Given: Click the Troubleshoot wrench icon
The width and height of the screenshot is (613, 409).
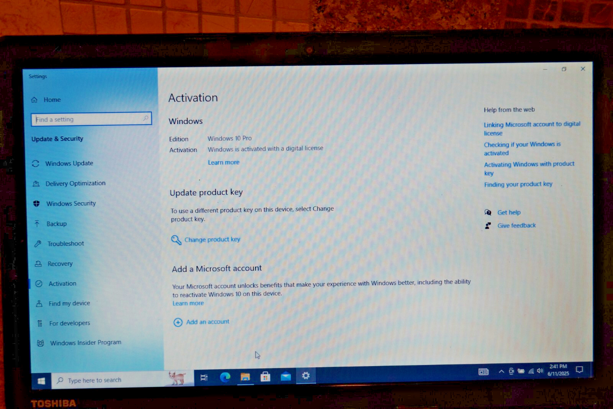Looking at the screenshot, I should pos(38,244).
